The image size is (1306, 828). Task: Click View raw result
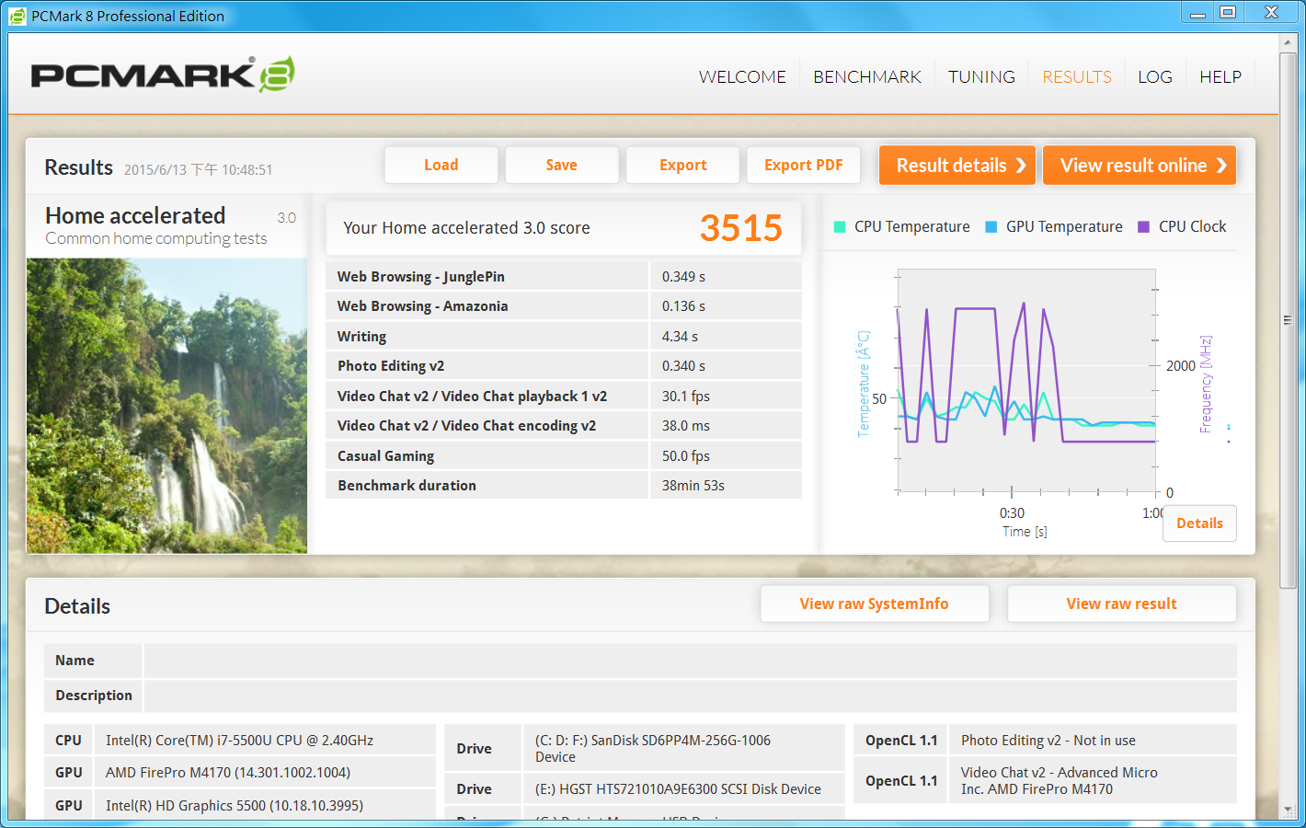click(1122, 604)
